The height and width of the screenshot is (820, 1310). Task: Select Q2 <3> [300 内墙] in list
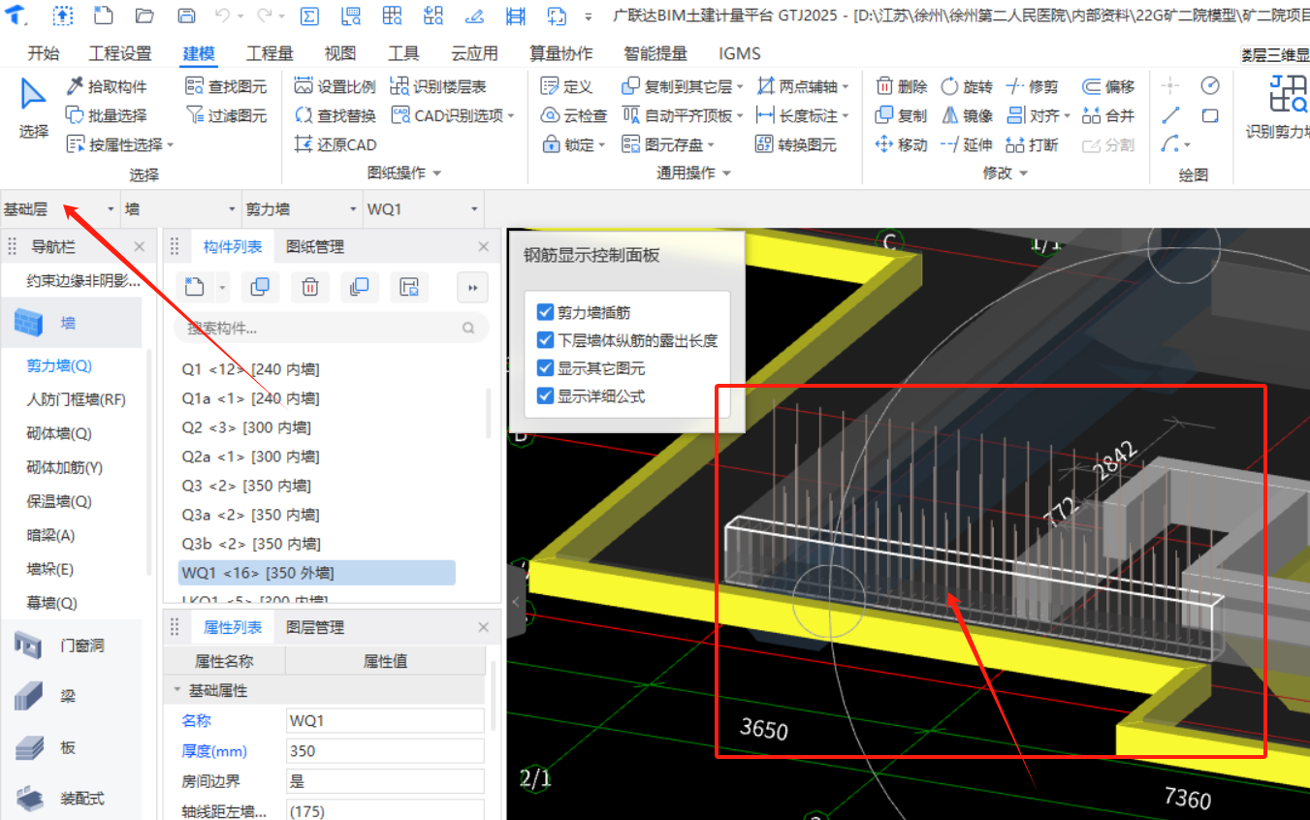pos(246,427)
